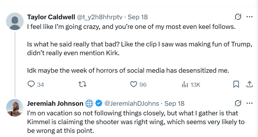Open more options on Jeremiah Johnson's reply
This screenshot has height=137, width=258.
tap(250, 103)
